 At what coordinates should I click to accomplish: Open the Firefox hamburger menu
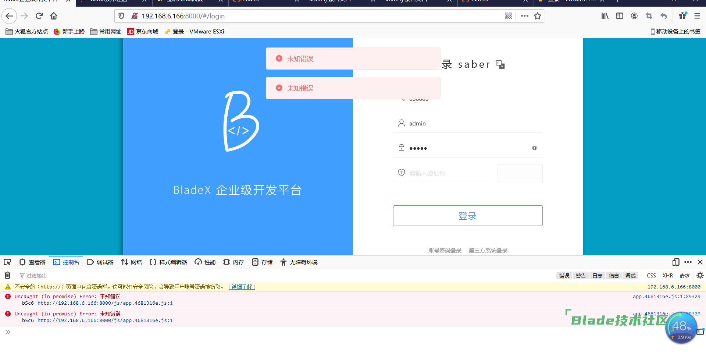697,16
